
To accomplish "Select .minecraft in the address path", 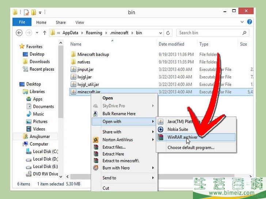I will (119, 33).
